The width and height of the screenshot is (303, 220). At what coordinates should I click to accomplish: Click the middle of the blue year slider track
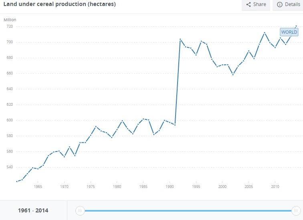[x=188, y=210]
